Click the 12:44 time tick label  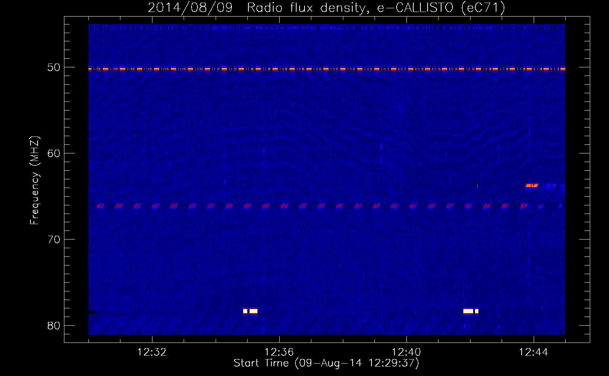point(534,352)
